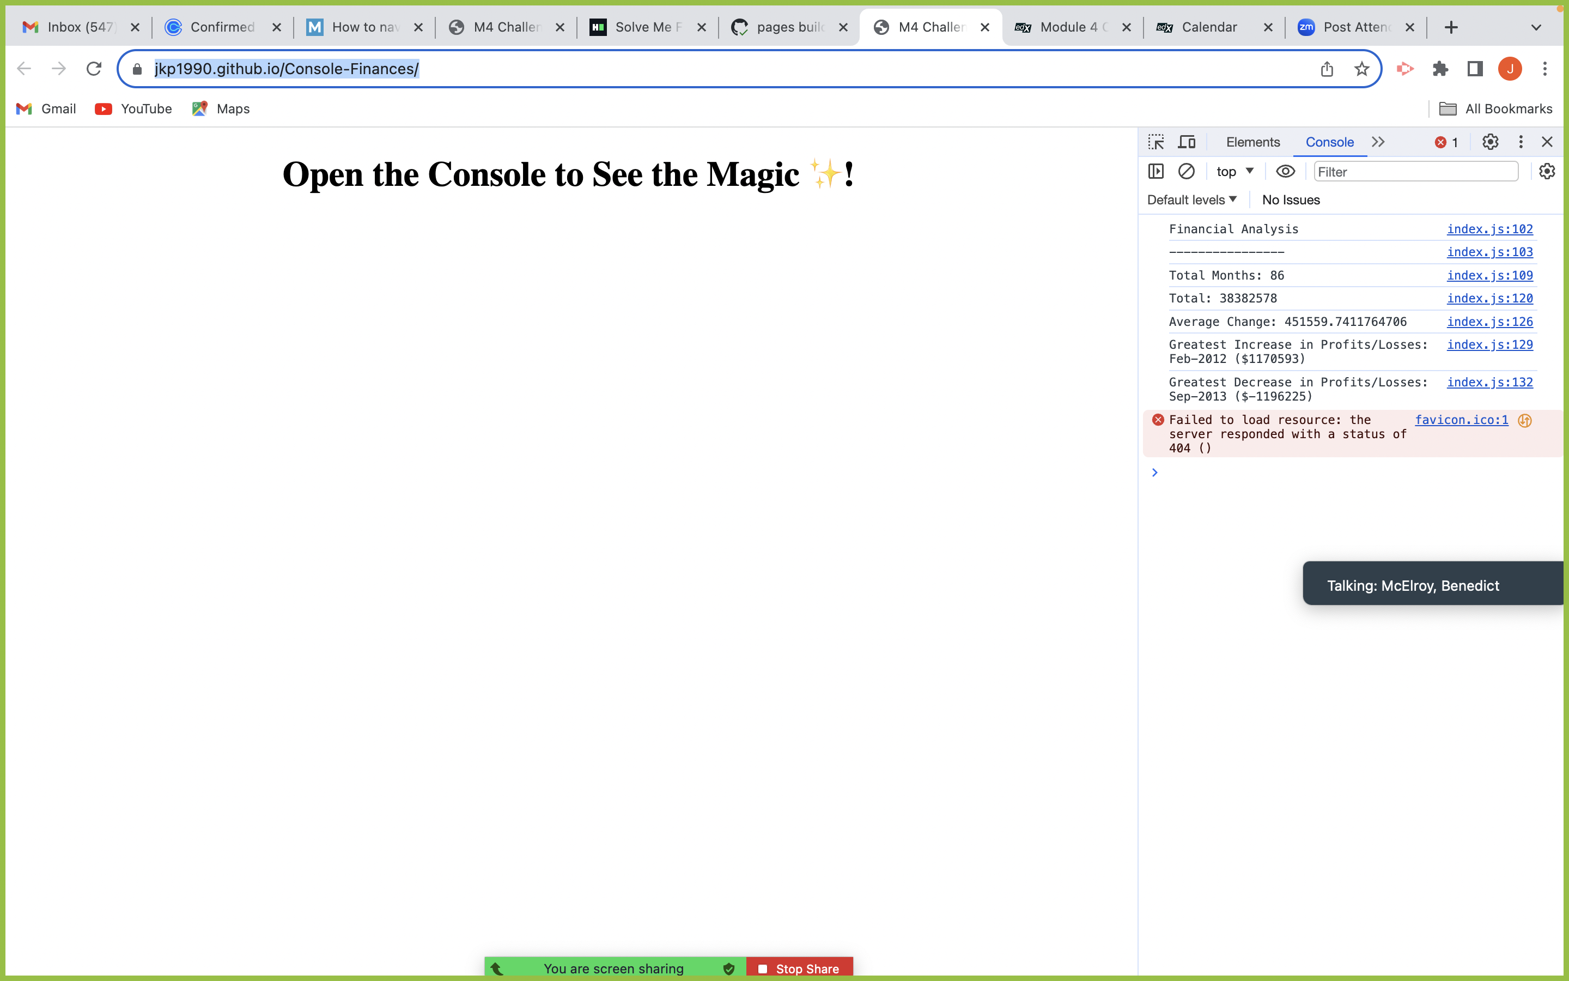
Task: Click into the console Filter field
Action: 1415,172
